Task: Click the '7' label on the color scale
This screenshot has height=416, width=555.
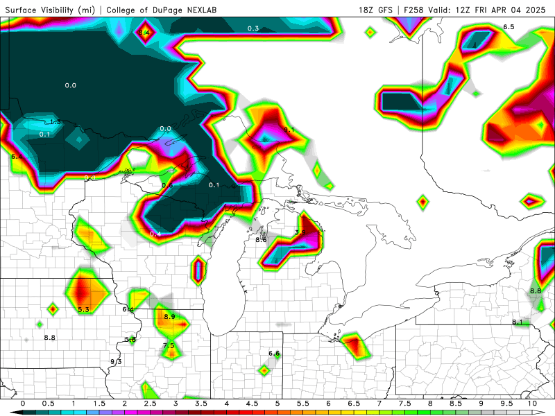Action: point(379,404)
